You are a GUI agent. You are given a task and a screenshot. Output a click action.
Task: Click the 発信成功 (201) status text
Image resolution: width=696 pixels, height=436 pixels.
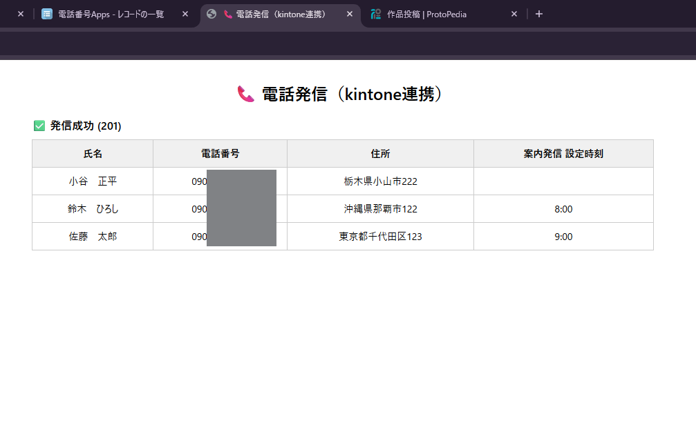click(86, 126)
